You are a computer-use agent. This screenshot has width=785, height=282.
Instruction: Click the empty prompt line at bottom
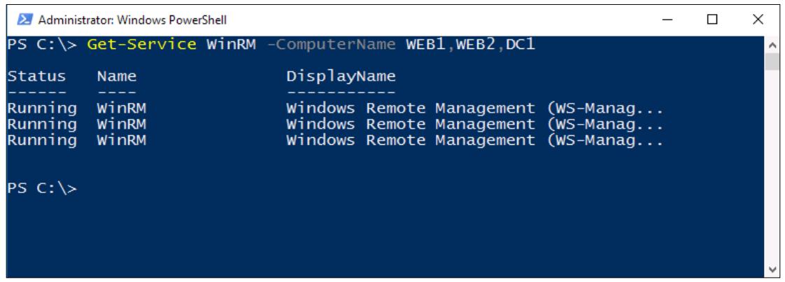point(42,189)
